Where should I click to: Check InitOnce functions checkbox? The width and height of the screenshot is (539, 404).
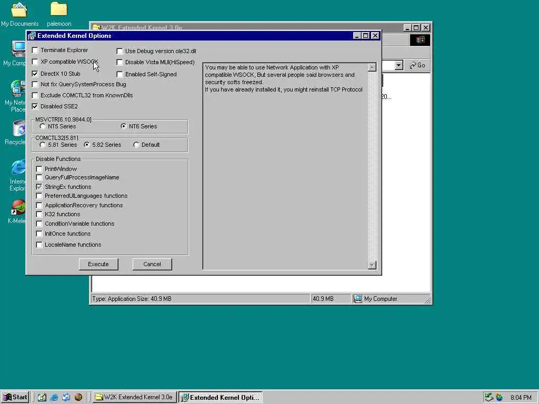(x=39, y=234)
